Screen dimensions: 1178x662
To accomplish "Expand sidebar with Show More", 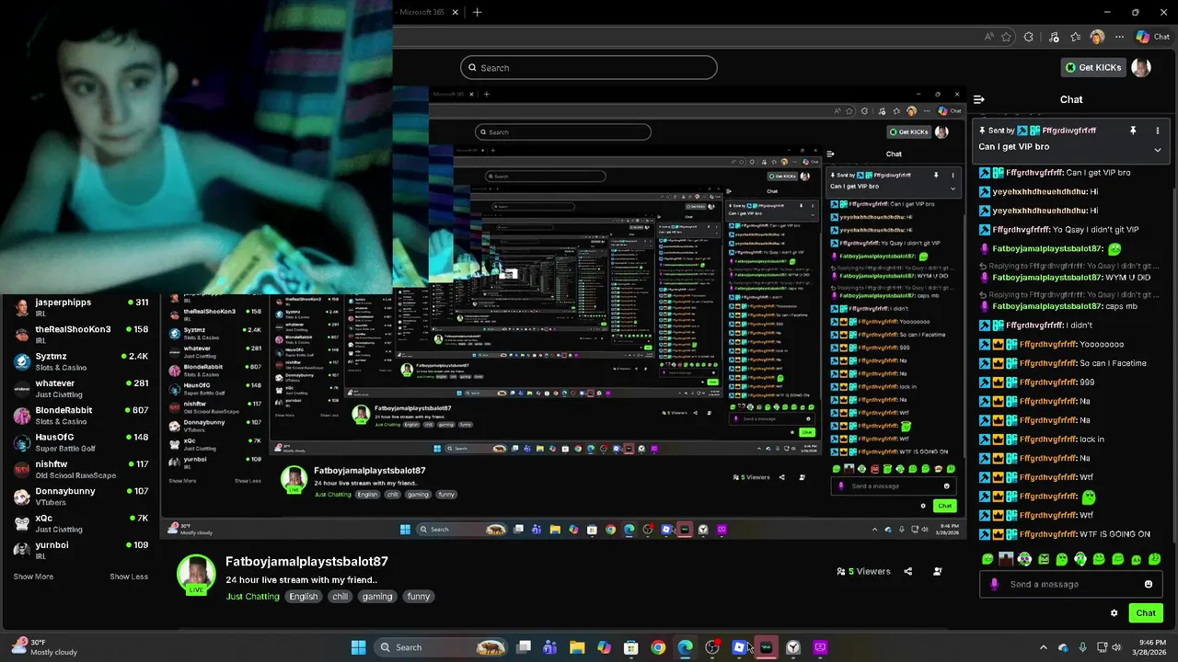I will pyautogui.click(x=33, y=576).
